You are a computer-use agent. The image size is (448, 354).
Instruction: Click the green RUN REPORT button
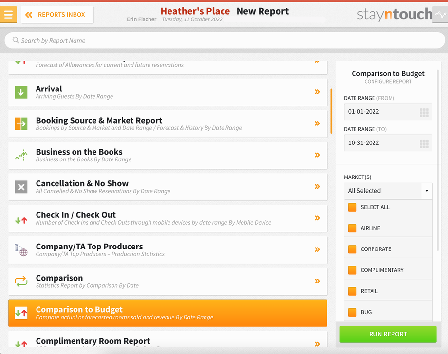point(388,334)
